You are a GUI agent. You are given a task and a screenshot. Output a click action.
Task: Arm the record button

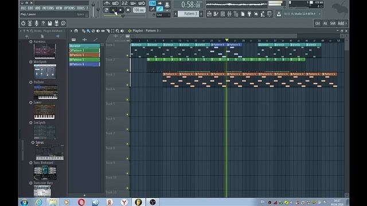click(x=128, y=10)
